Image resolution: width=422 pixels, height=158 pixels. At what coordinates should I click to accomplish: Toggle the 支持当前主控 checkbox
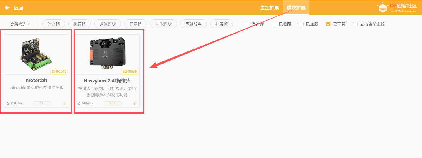coord(355,24)
